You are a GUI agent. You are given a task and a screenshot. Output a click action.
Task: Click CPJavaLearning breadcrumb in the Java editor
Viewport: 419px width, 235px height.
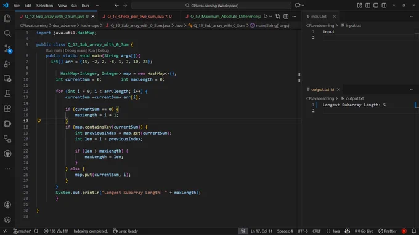[34, 26]
